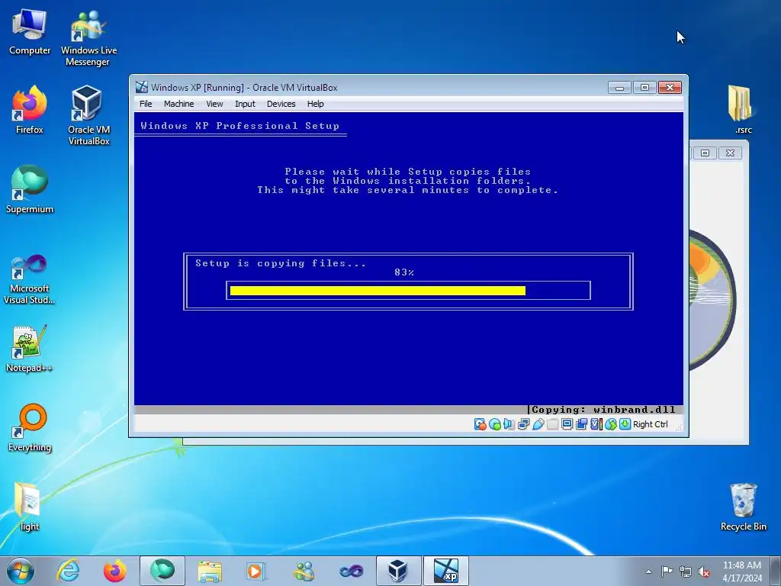Viewport: 781px width, 586px height.
Task: Switch to the Windows XP VM taskbar button
Action: (x=445, y=571)
